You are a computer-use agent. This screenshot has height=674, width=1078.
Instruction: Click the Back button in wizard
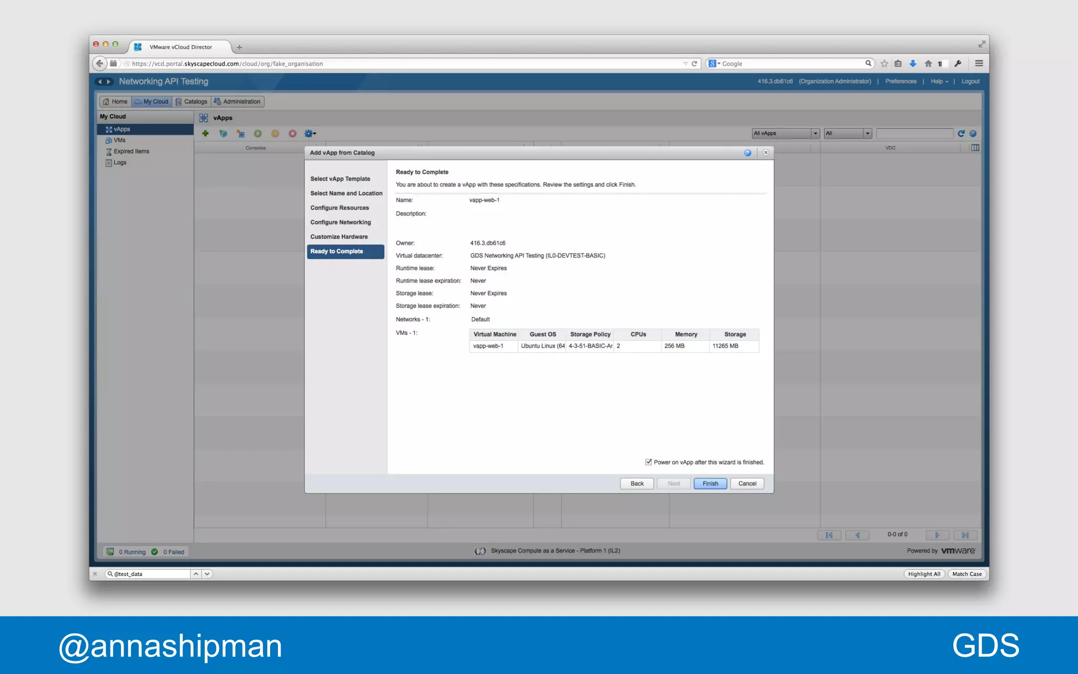tap(637, 483)
